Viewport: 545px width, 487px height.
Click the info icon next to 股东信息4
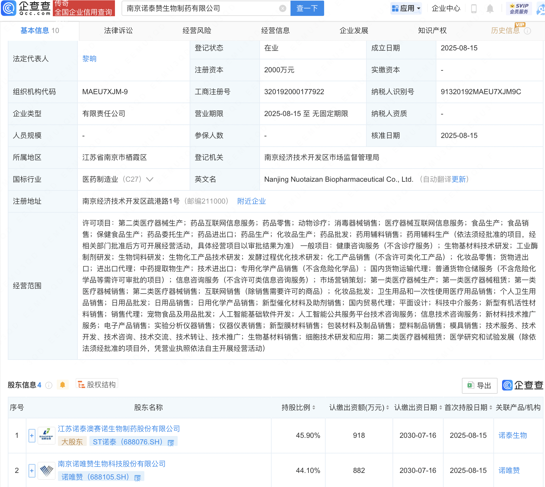(x=49, y=385)
